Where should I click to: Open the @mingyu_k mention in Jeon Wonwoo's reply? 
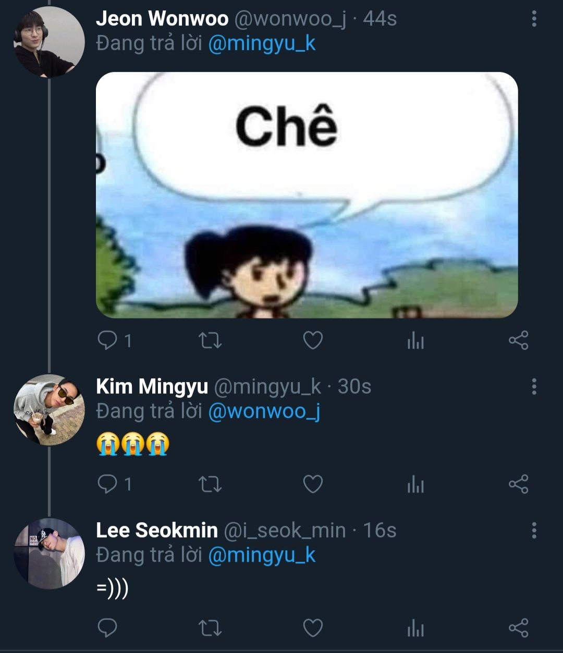[x=262, y=43]
